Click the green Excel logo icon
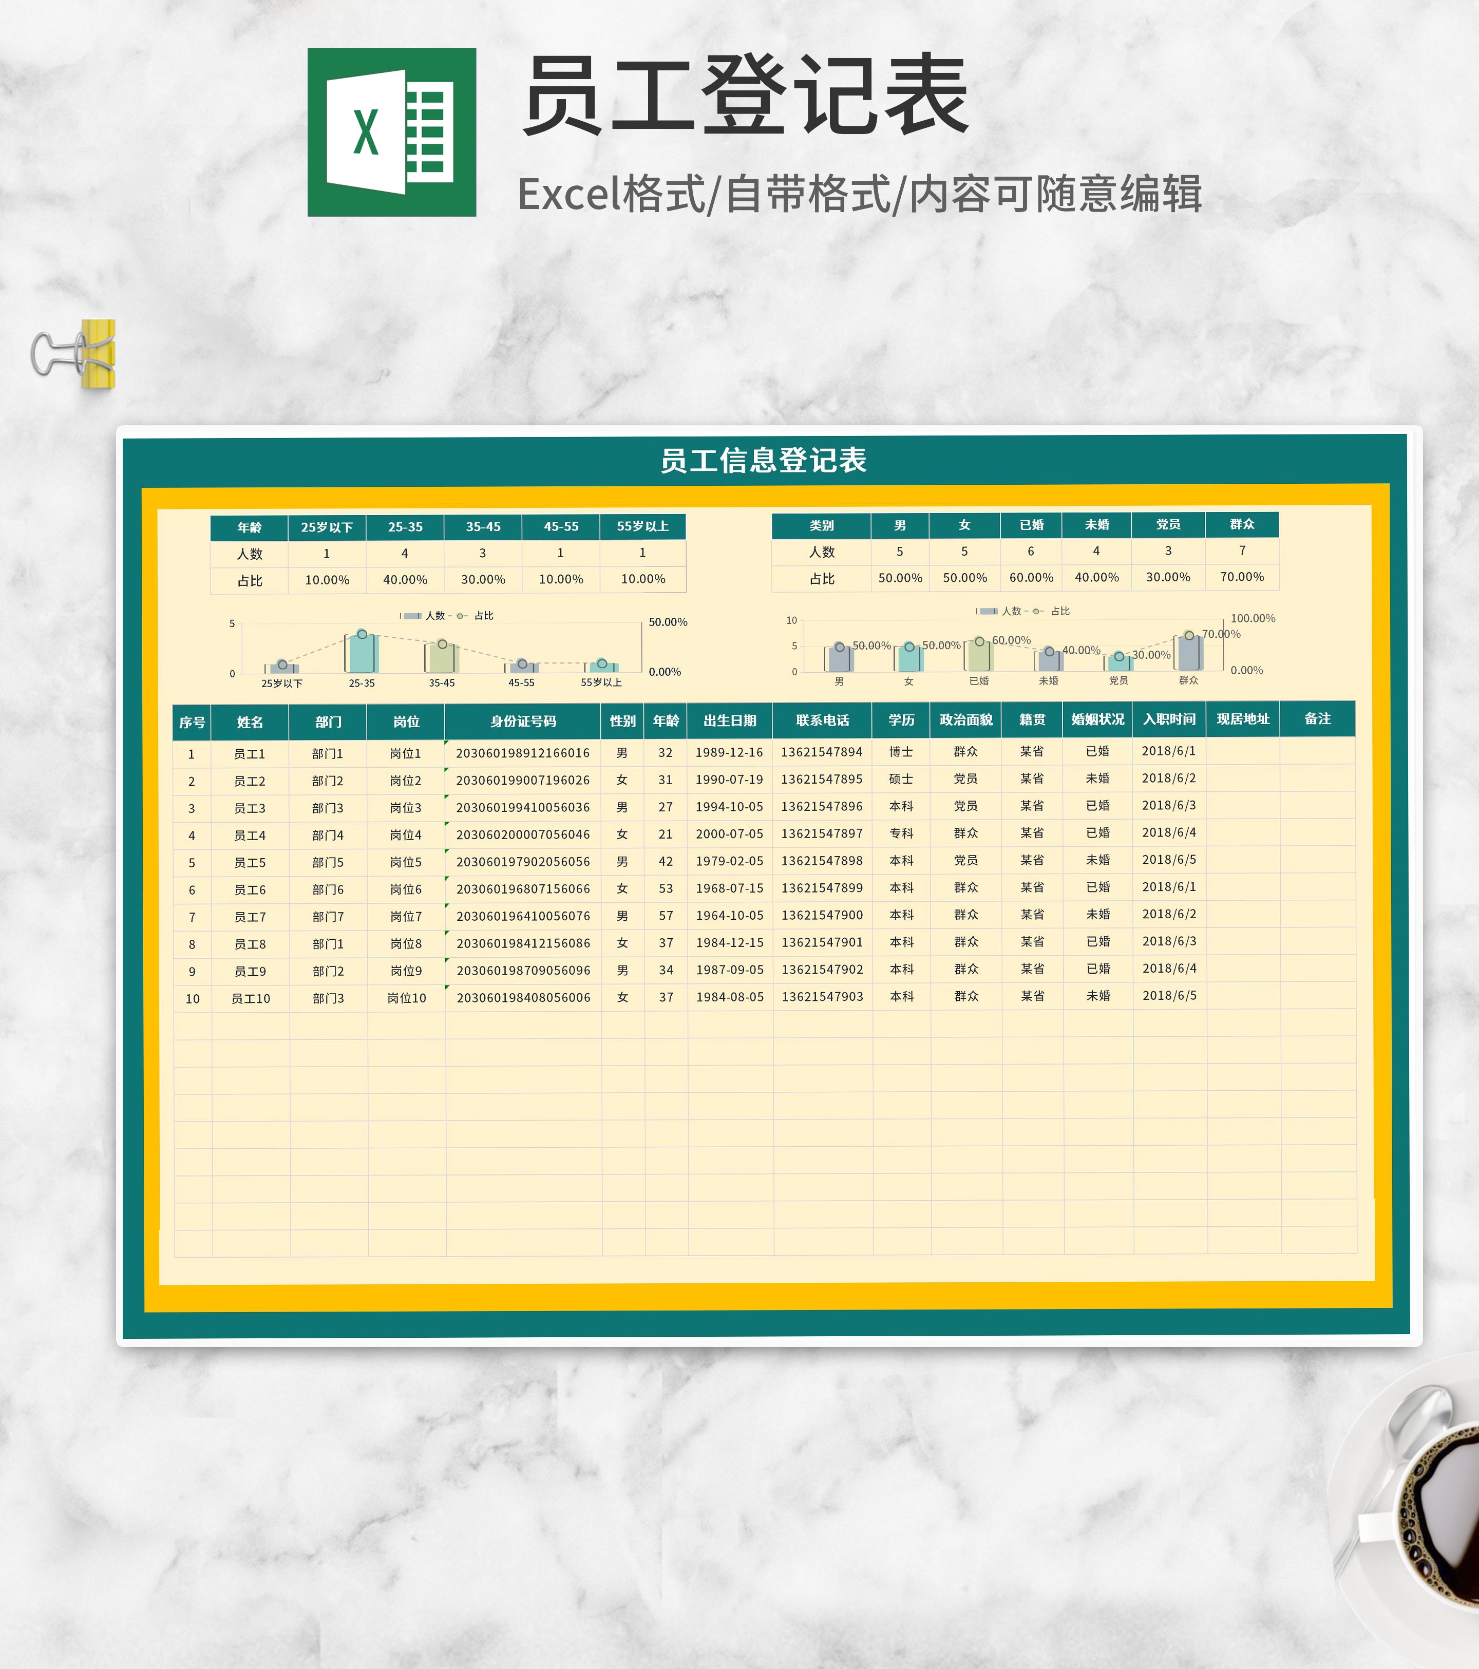Viewport: 1479px width, 1669px height. coord(391,132)
